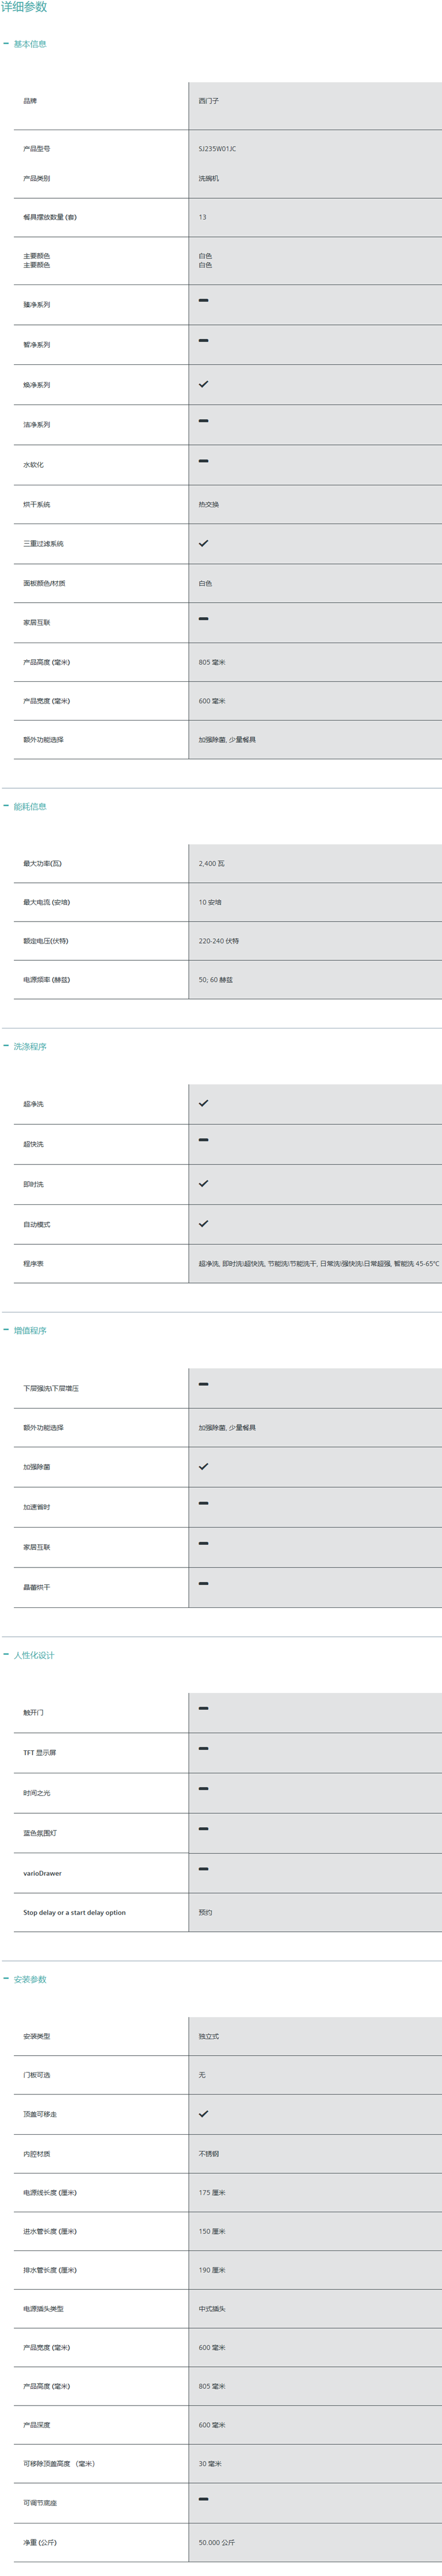
Task: Click the 增值程序 section header
Action: point(29,1330)
